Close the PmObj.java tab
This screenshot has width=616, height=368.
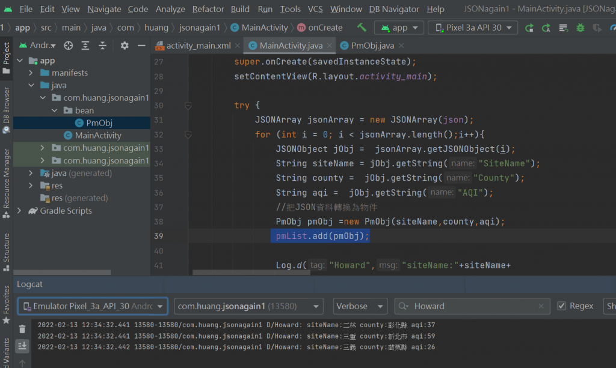[x=401, y=46]
